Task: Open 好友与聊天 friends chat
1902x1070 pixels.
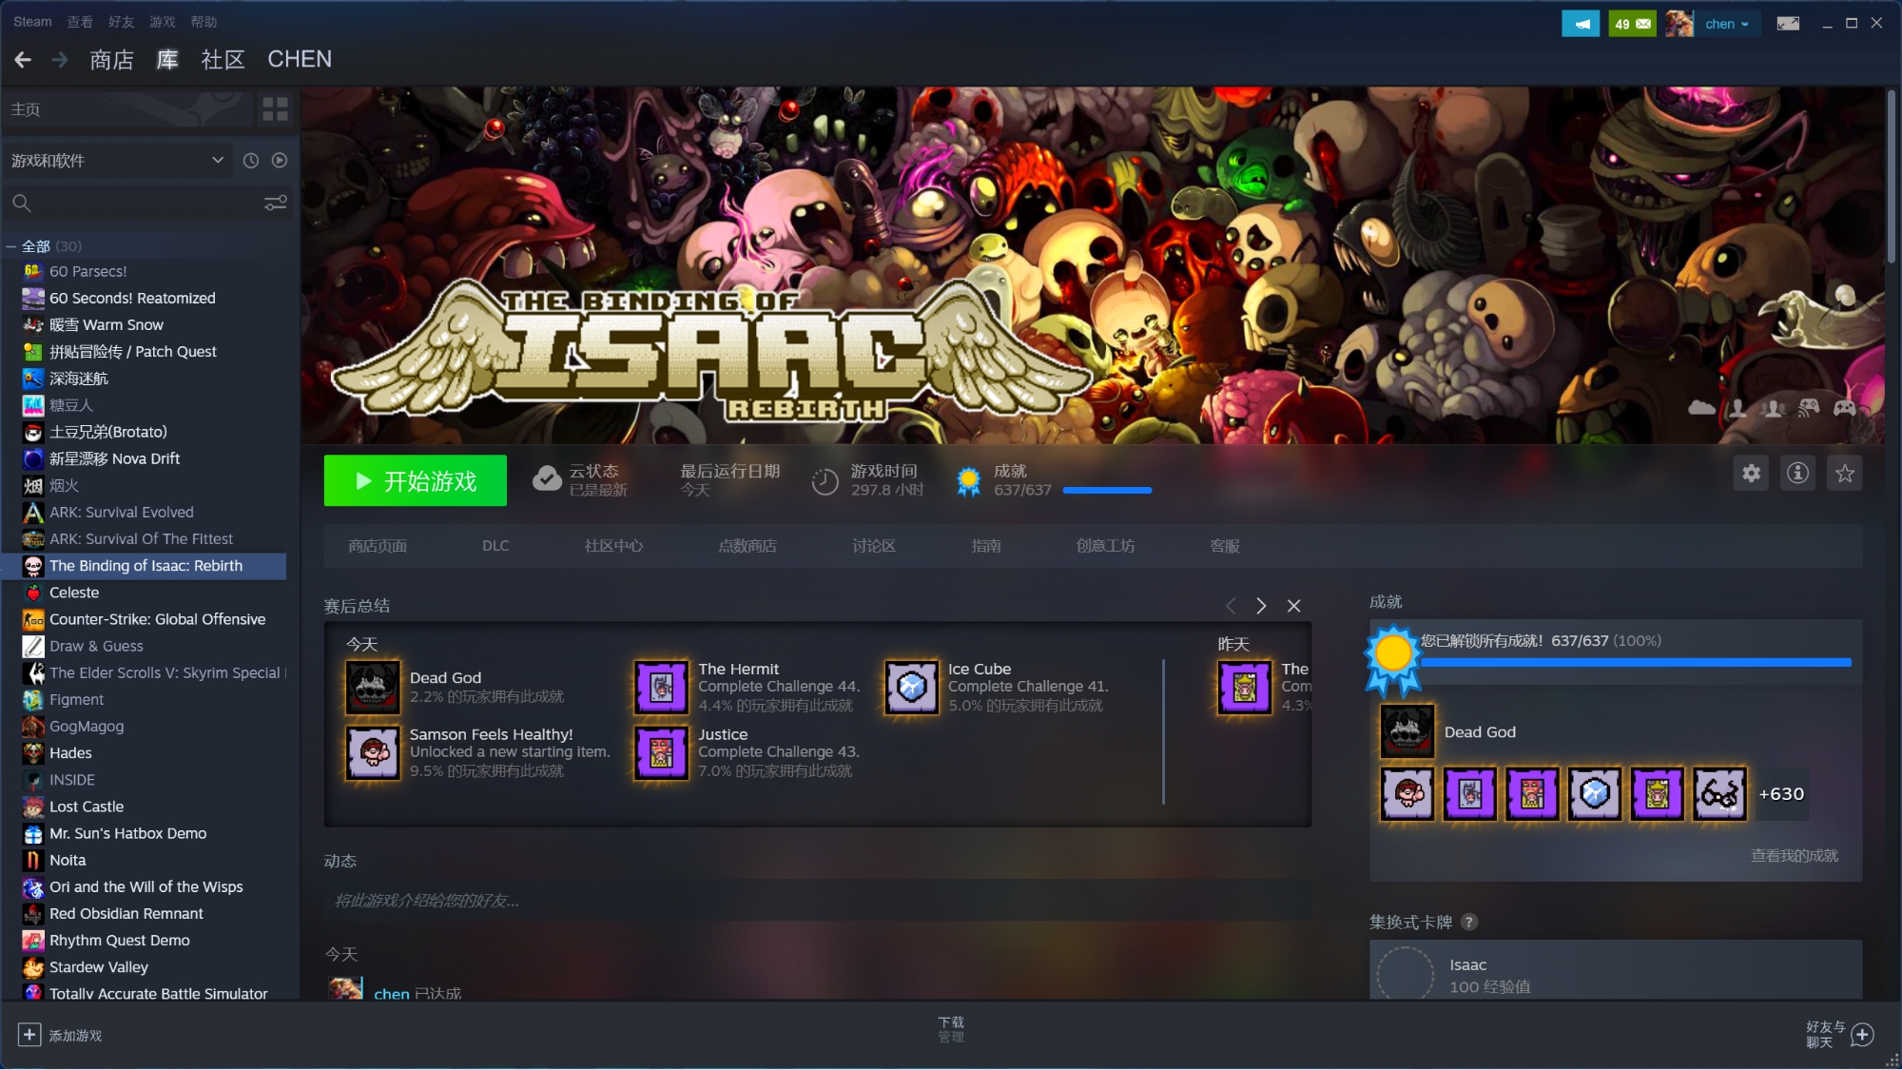Action: coord(1839,1035)
